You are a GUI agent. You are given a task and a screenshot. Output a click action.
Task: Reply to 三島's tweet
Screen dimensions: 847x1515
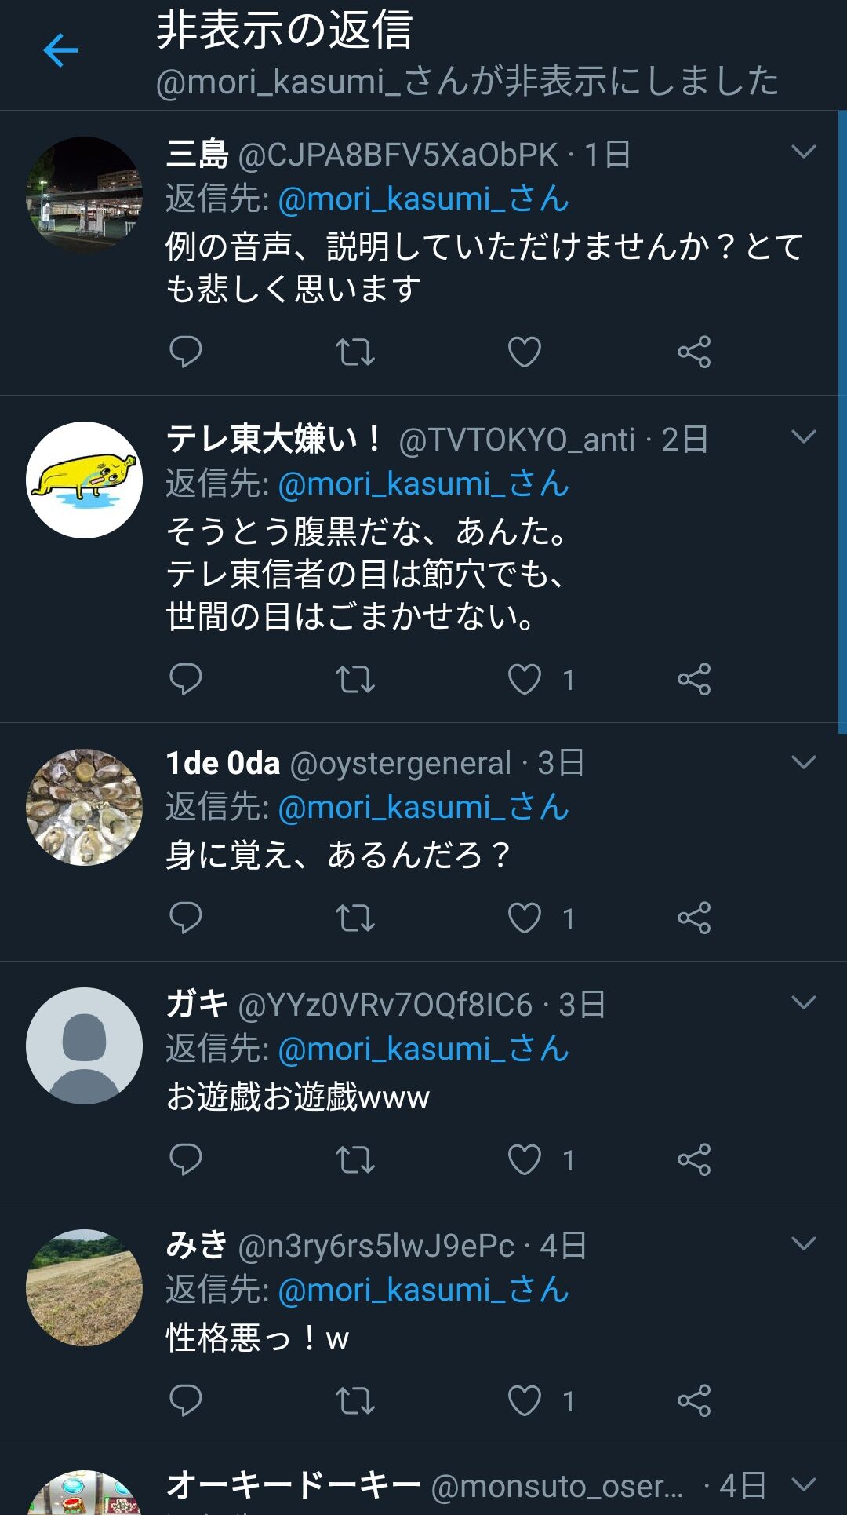(186, 352)
